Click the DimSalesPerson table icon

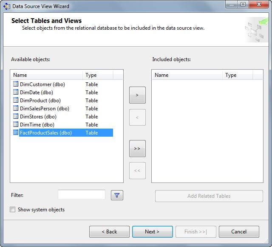tap(16, 108)
